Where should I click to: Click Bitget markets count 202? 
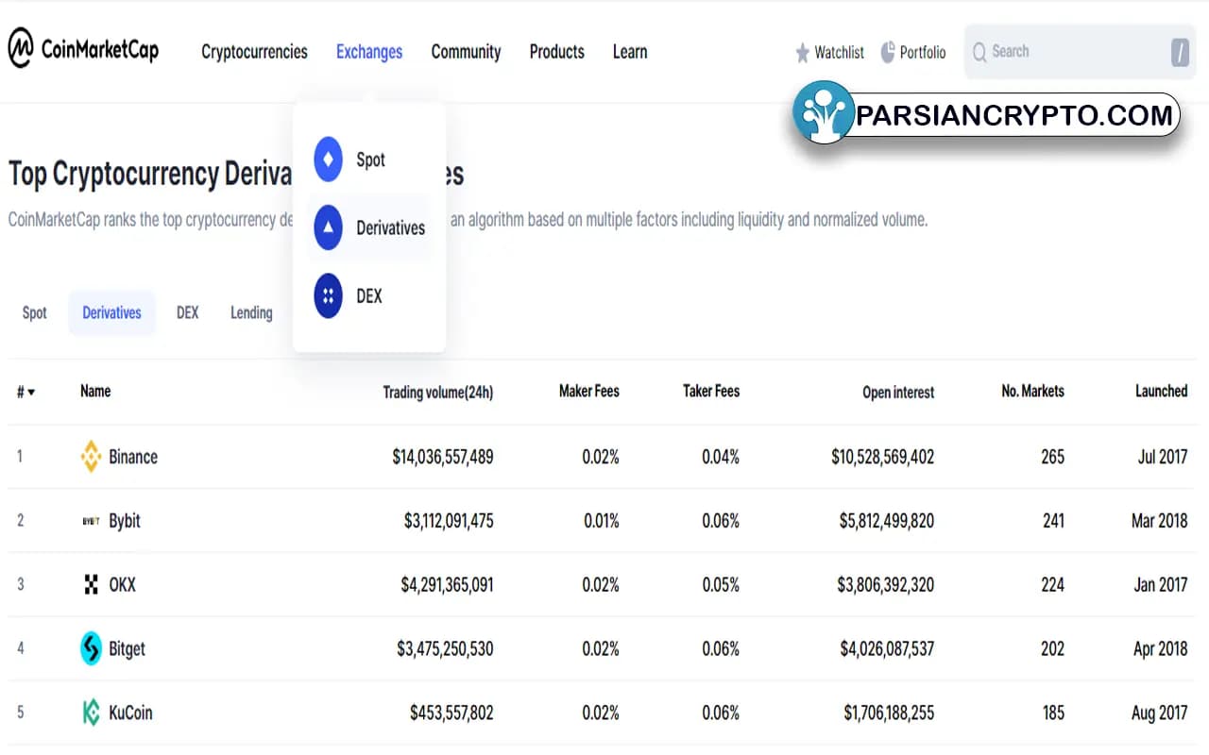click(1052, 649)
